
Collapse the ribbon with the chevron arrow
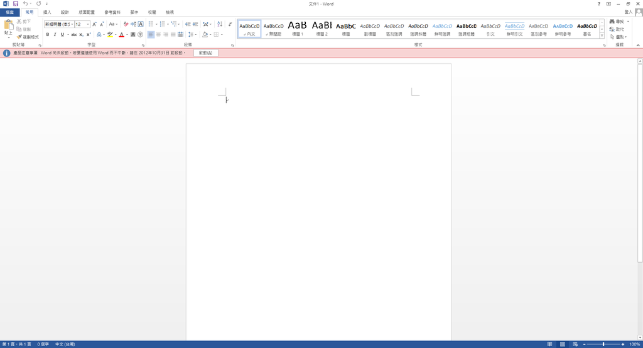[x=638, y=45]
